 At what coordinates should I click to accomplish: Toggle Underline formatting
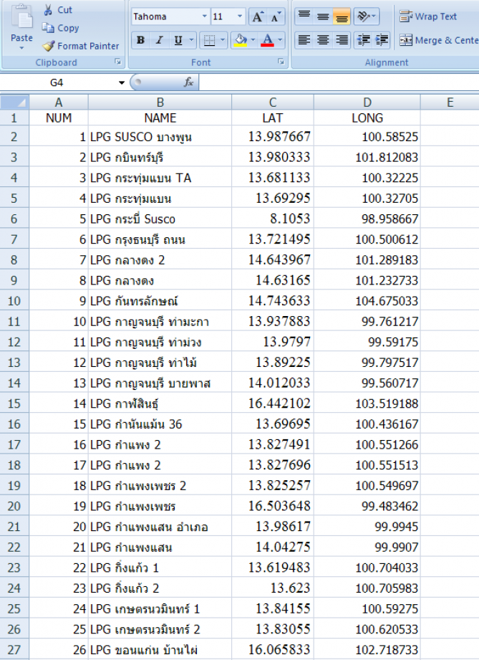tap(178, 40)
